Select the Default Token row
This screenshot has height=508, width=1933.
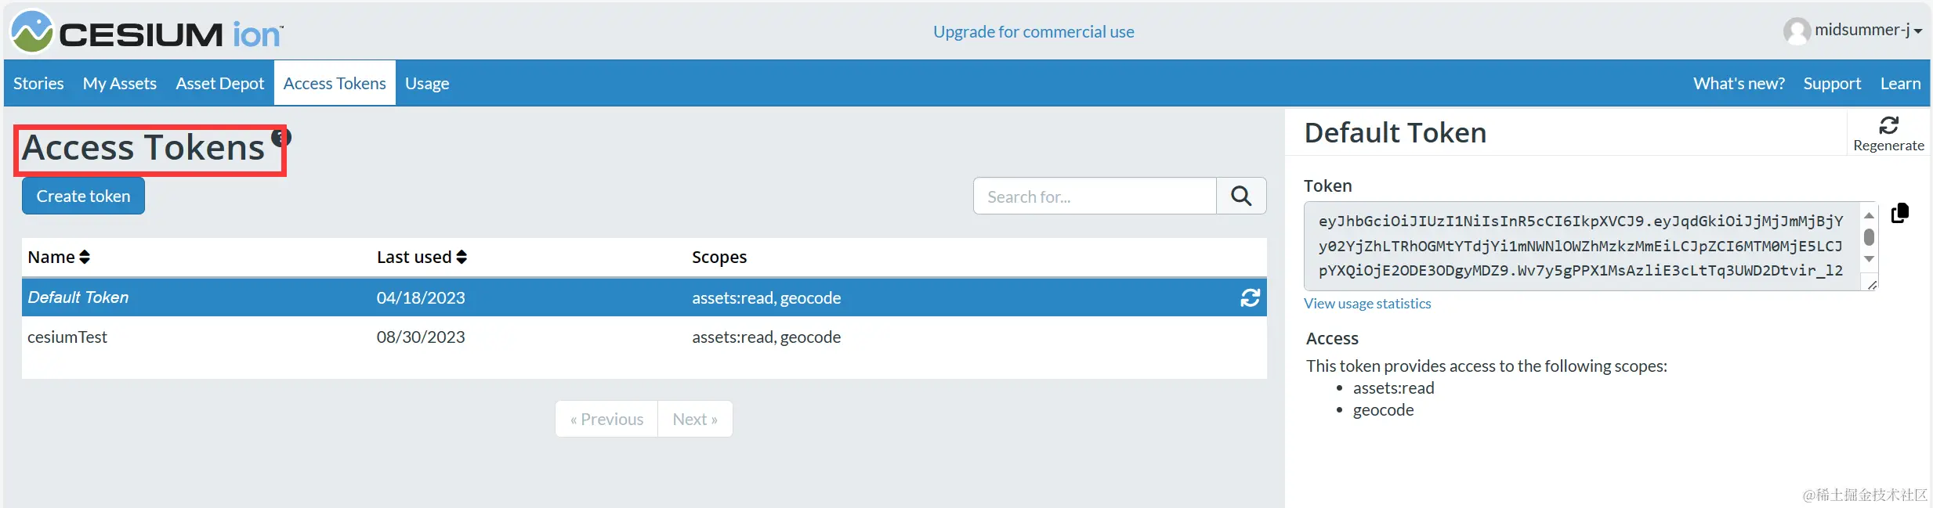coord(644,297)
